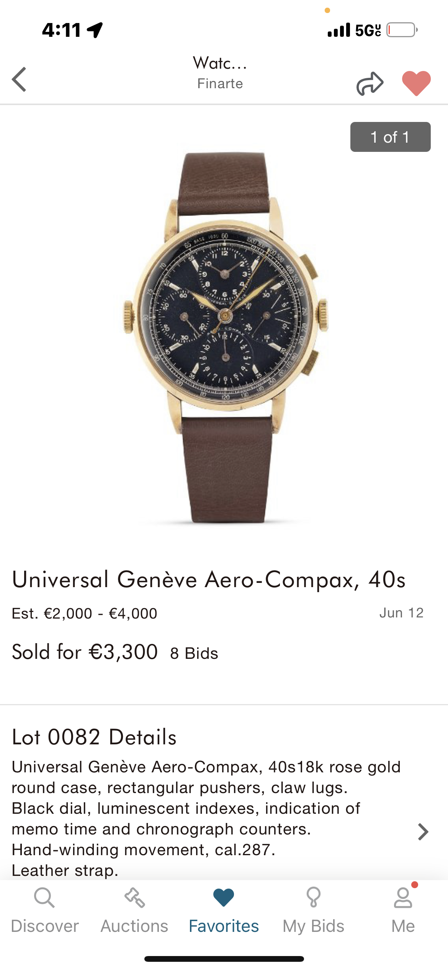Toggle the red heart favorite
The height and width of the screenshot is (971, 448).
416,83
